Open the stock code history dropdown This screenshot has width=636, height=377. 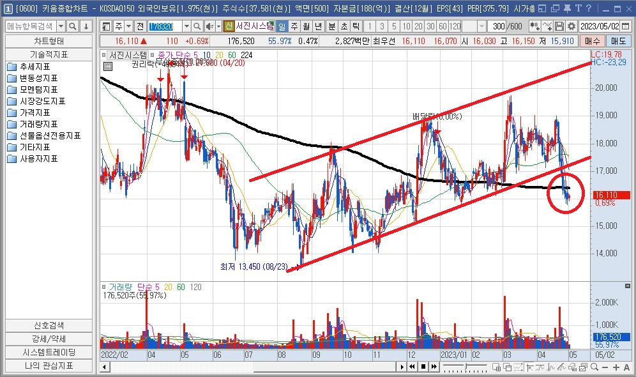186,27
